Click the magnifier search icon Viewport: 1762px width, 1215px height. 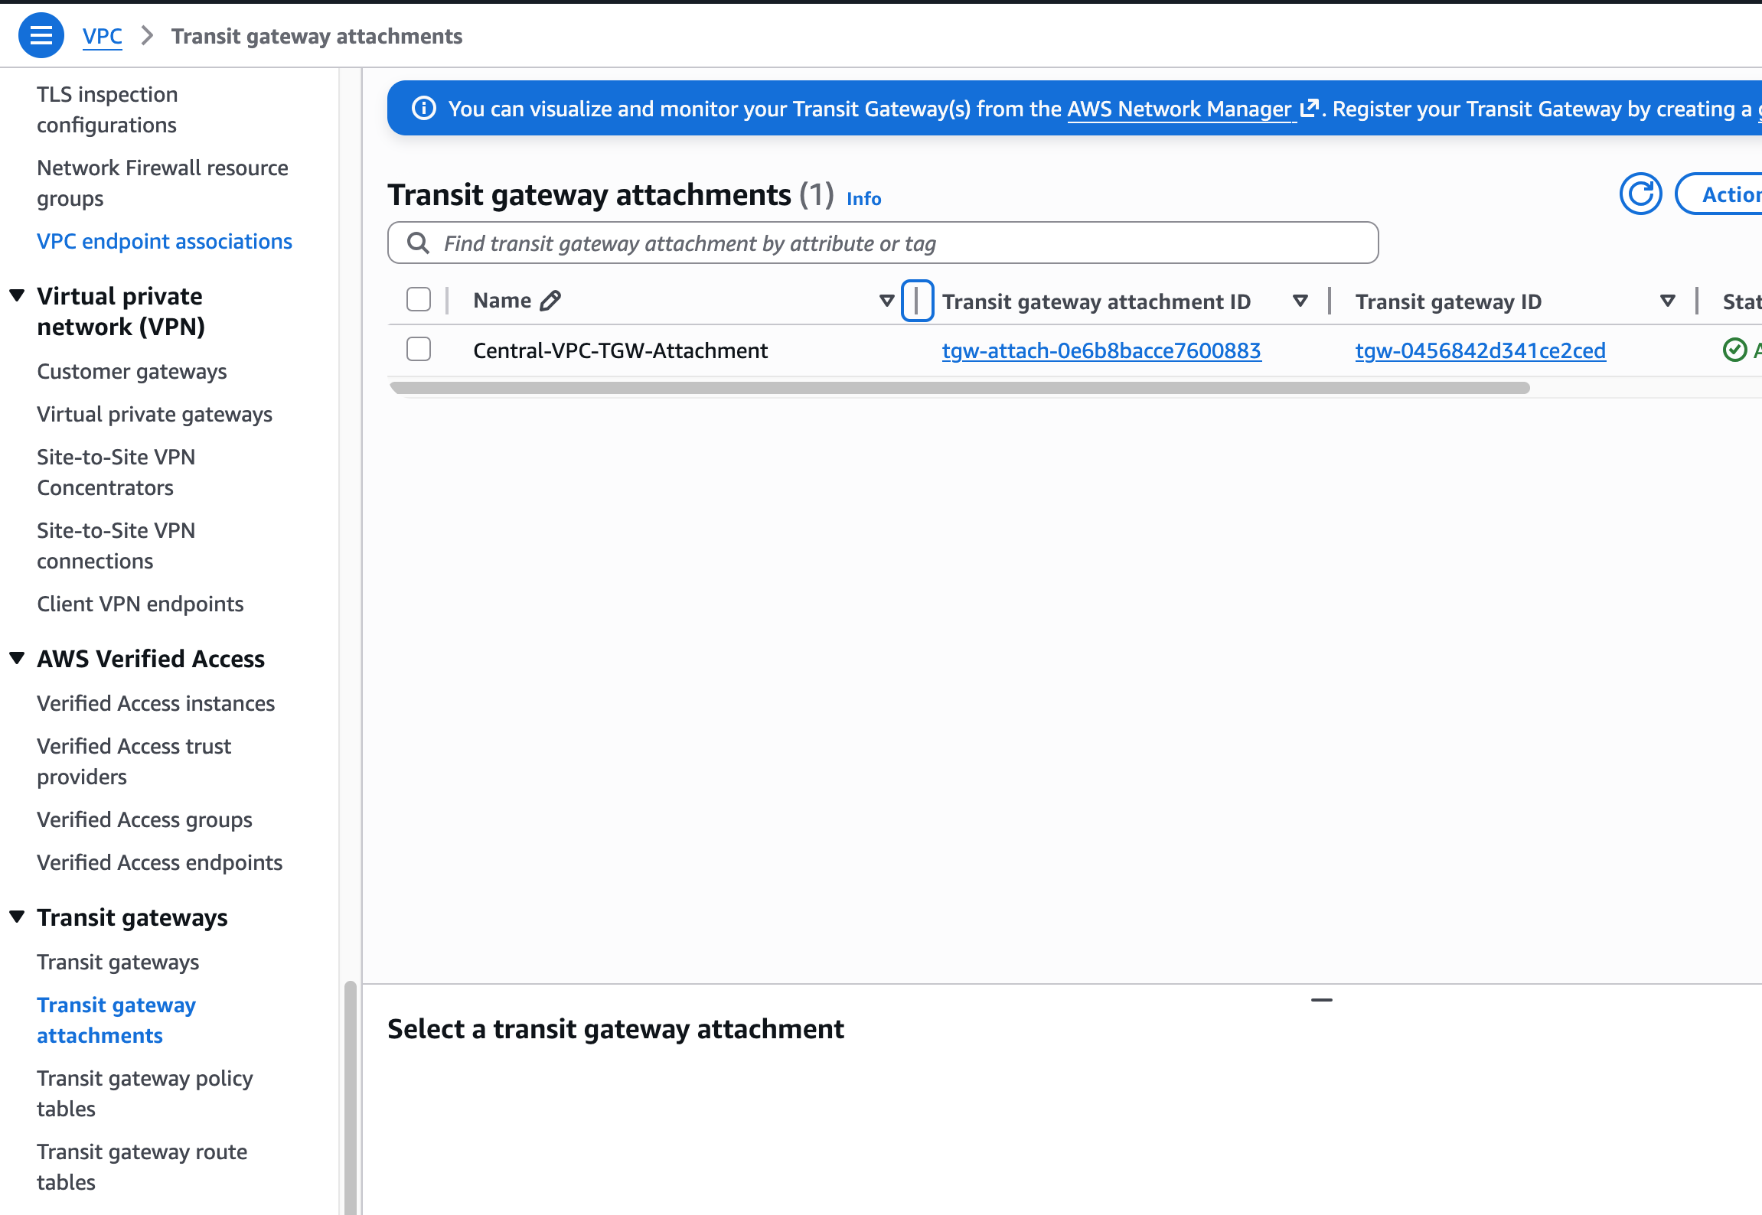418,243
